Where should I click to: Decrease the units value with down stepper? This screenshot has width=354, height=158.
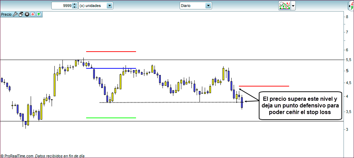point(74,7)
